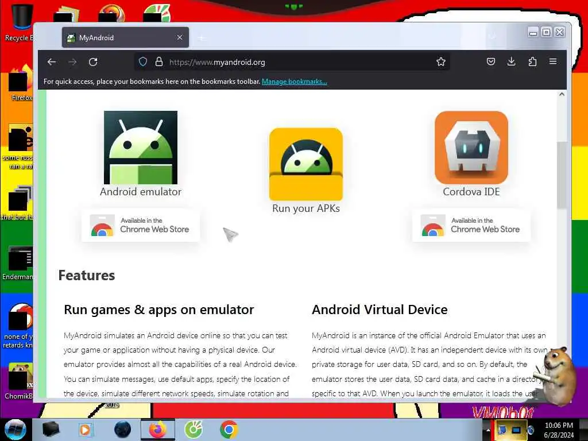This screenshot has height=441, width=588.
Task: Open the media player taskbar icon
Action: 85,430
